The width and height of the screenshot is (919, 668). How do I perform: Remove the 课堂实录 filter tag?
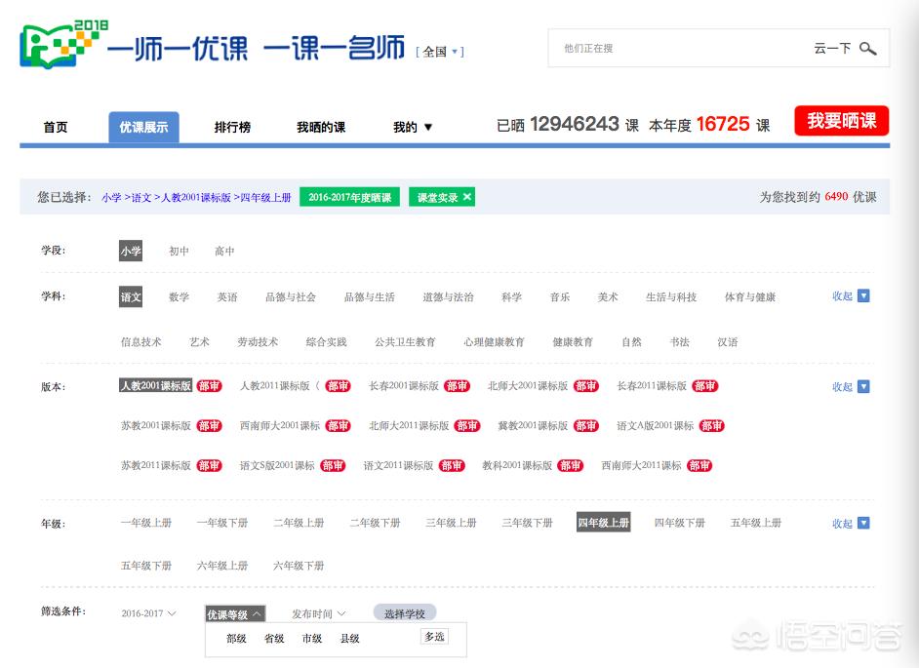click(466, 195)
